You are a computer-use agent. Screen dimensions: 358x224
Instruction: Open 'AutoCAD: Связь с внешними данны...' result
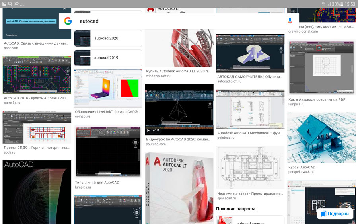coord(36,43)
